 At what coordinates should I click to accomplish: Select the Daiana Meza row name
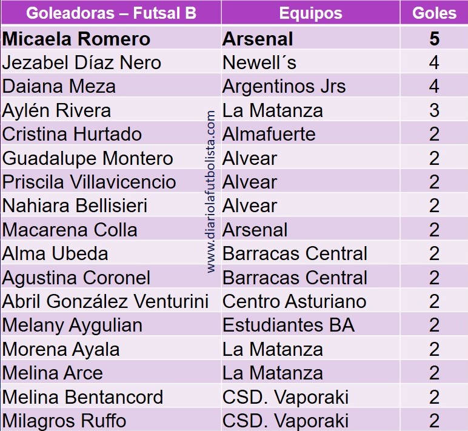[x=59, y=87]
